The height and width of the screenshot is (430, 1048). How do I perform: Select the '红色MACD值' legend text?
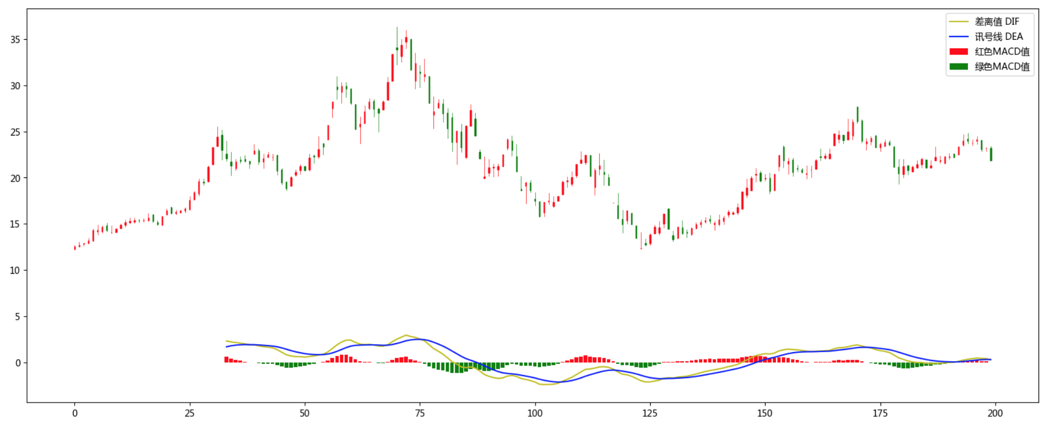click(x=1002, y=51)
